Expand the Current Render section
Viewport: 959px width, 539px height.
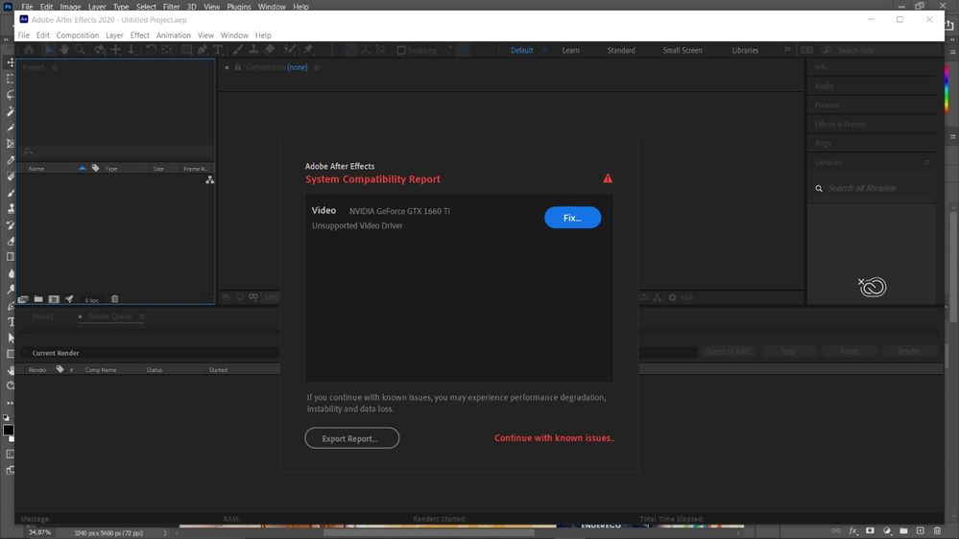(x=26, y=353)
